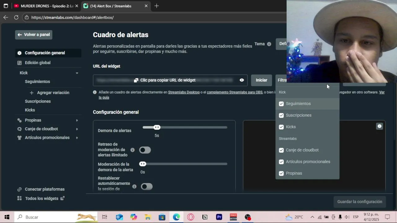The width and height of the screenshot is (397, 223).
Task: Open the tab actions menu icon in browser
Action: pos(6,6)
